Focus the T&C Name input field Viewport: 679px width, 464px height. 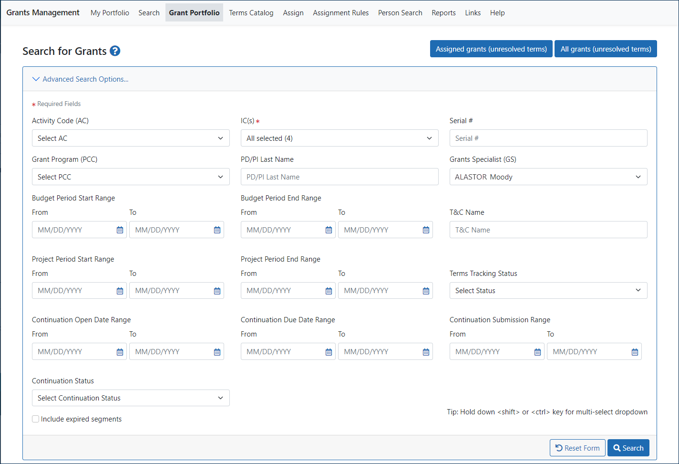pos(548,230)
